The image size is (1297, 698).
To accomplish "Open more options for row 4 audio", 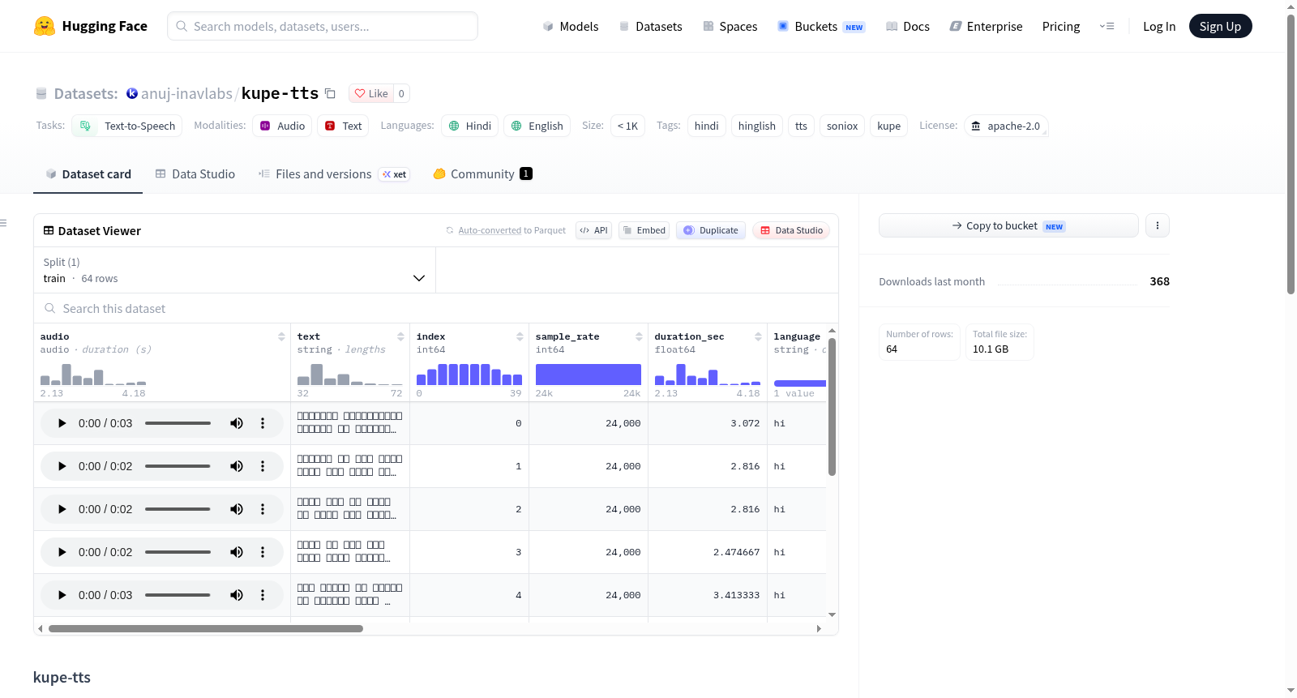I will coord(263,595).
